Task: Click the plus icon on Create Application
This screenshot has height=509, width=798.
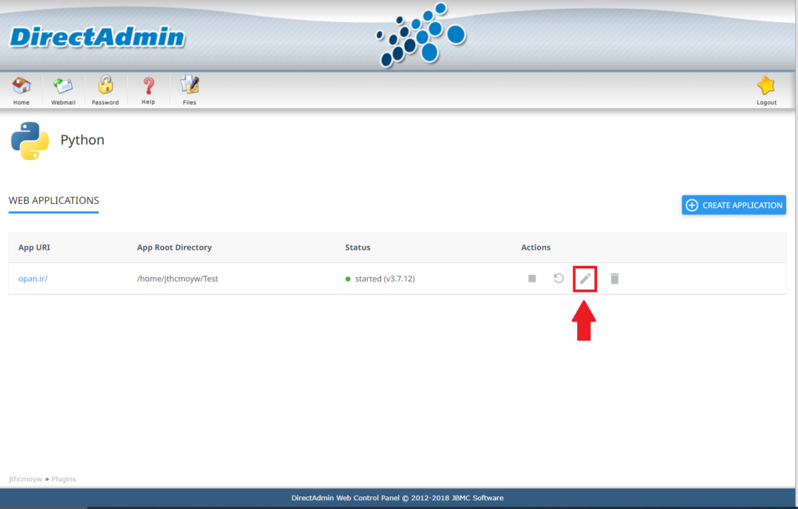Action: click(x=692, y=205)
